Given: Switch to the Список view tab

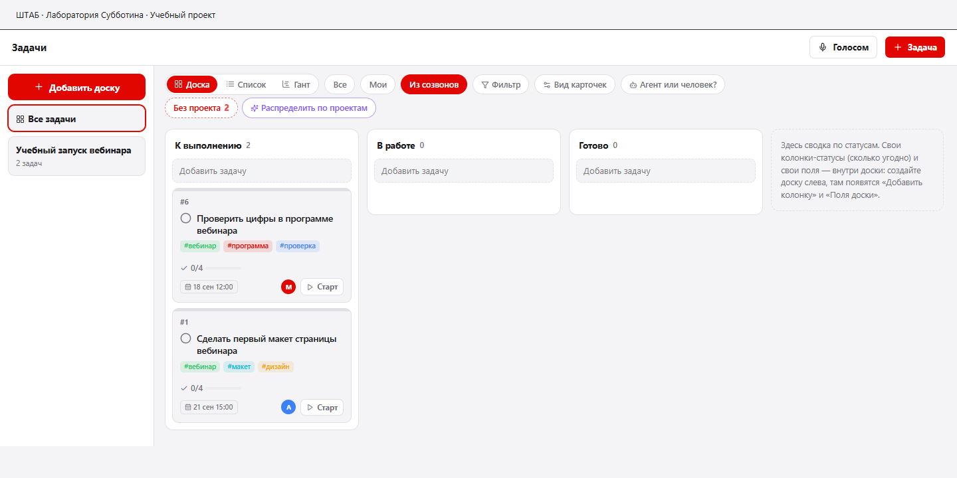Looking at the screenshot, I should tap(246, 84).
